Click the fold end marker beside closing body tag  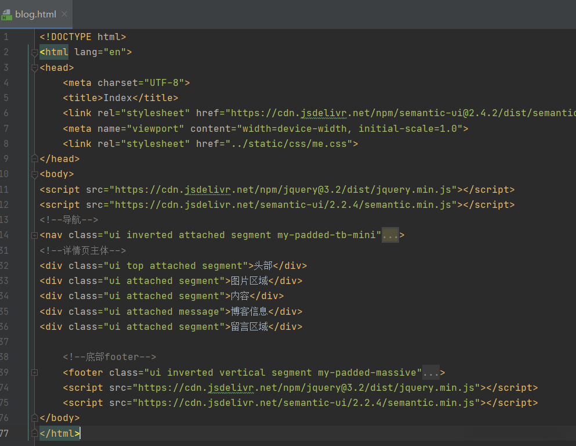pos(35,418)
